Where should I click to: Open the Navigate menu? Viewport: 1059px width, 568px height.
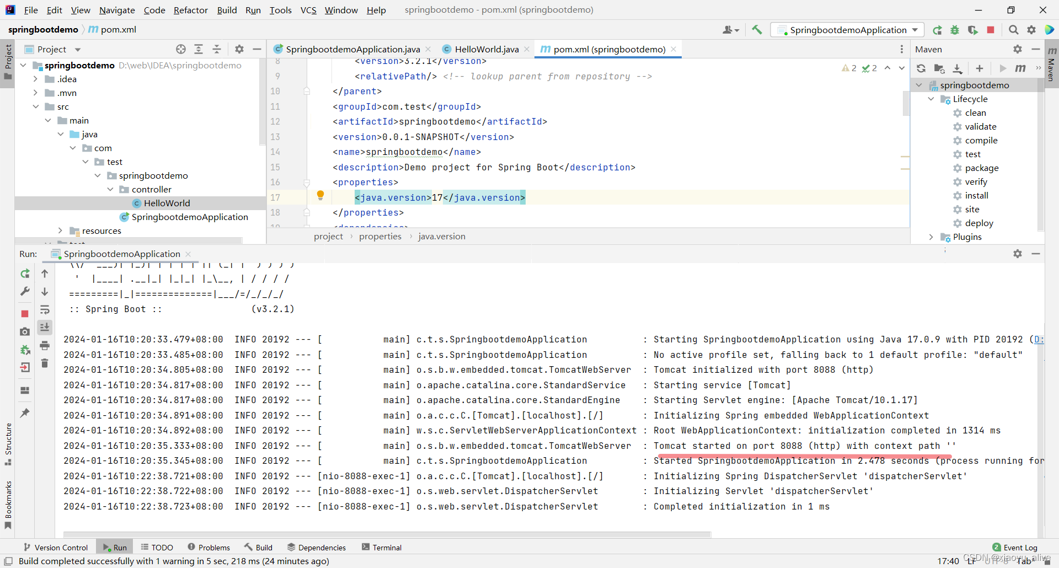pos(117,10)
